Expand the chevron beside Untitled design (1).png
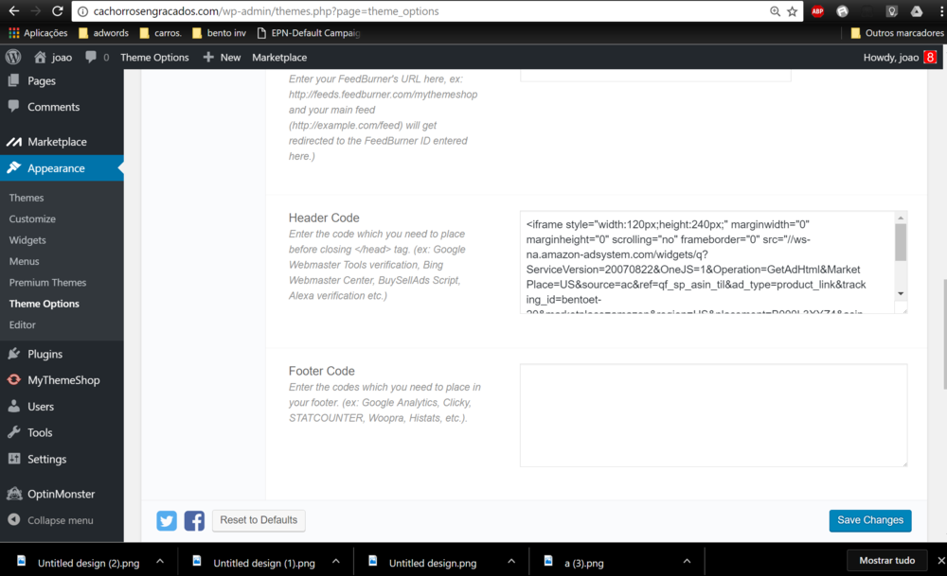 click(x=335, y=561)
